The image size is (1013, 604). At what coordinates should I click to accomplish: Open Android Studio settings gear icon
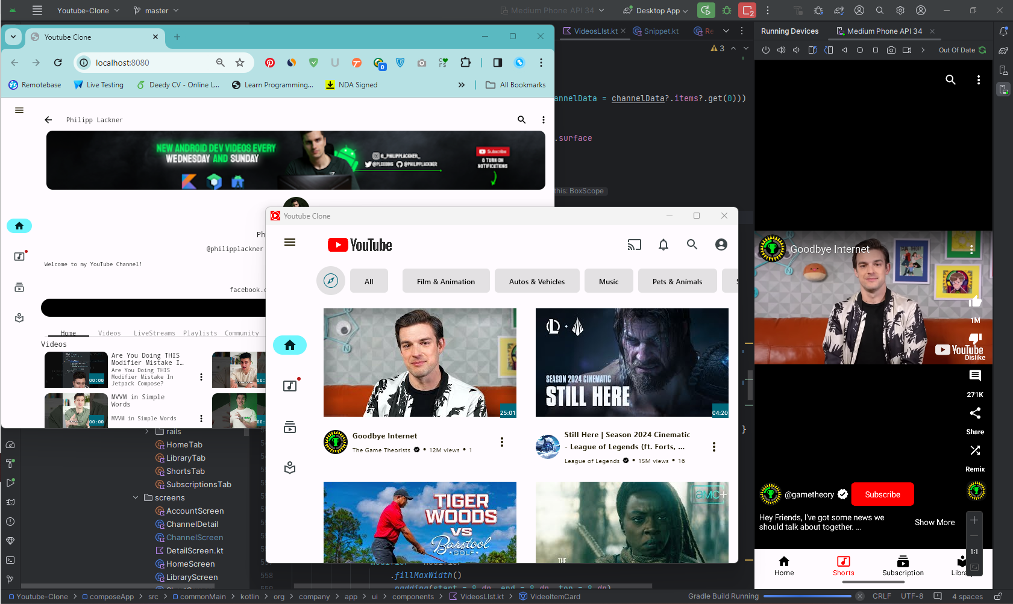(x=900, y=10)
